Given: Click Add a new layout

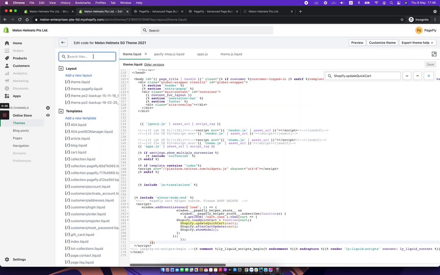Looking at the screenshot, I should (79, 75).
